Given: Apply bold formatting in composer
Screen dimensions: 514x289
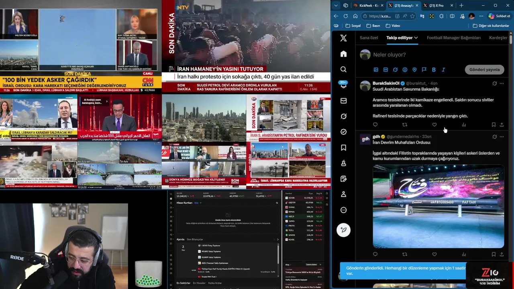Looking at the screenshot, I should [434, 69].
